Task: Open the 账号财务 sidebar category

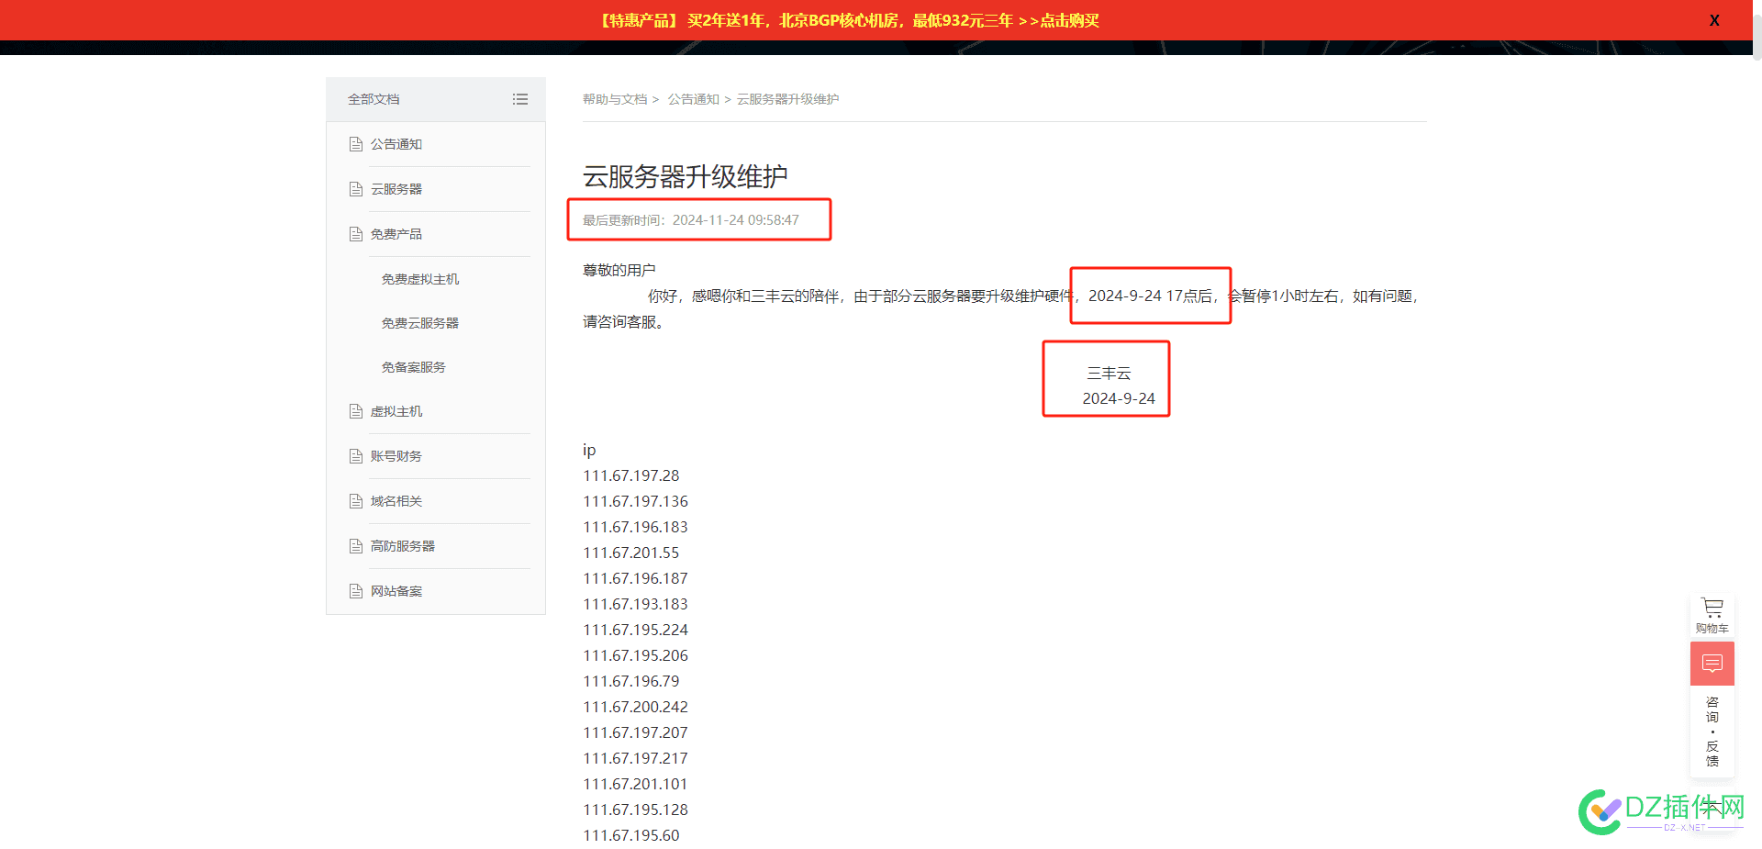Action: click(x=396, y=456)
